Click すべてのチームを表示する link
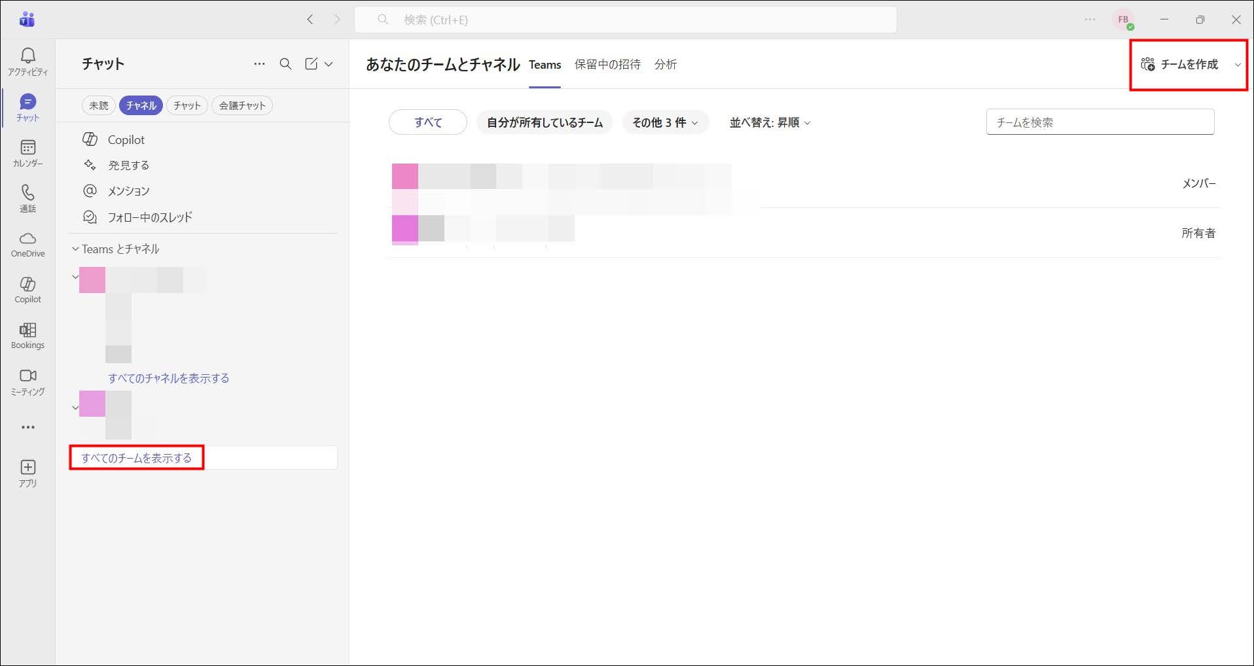Image resolution: width=1254 pixels, height=666 pixels. 136,458
